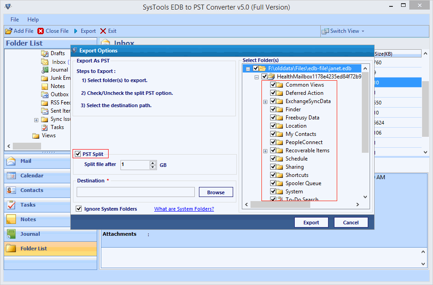Uncheck the Deferred Action folder checkbox
This screenshot has width=433, height=285.
tap(273, 93)
